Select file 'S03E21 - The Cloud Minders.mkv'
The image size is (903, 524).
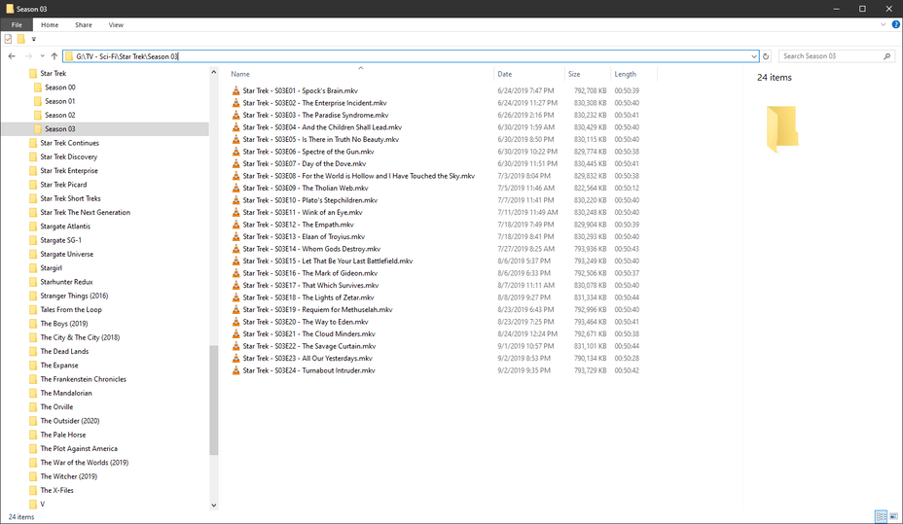308,334
